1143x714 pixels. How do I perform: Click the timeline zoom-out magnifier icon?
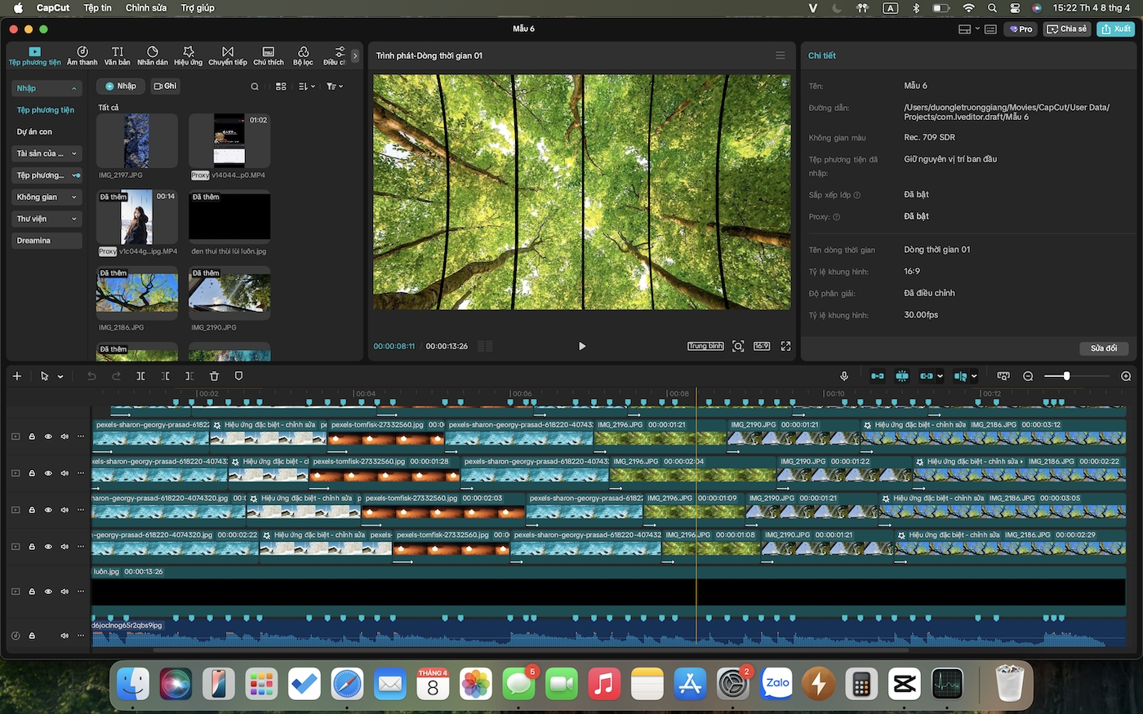click(x=1028, y=376)
